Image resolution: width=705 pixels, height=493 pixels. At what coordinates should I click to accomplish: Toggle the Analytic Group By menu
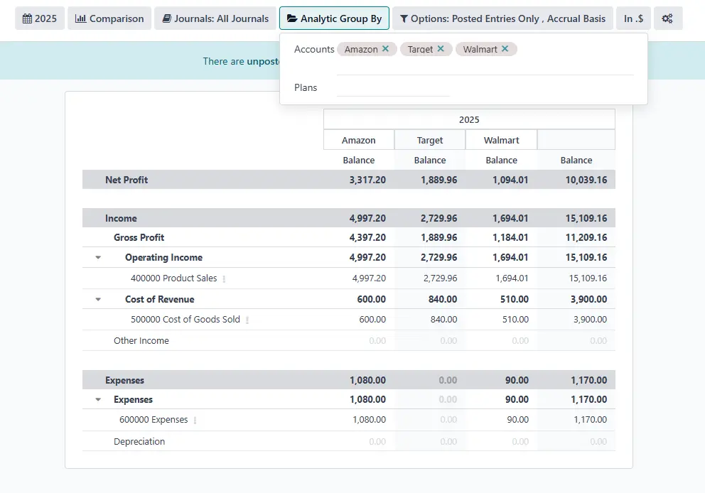tap(334, 18)
